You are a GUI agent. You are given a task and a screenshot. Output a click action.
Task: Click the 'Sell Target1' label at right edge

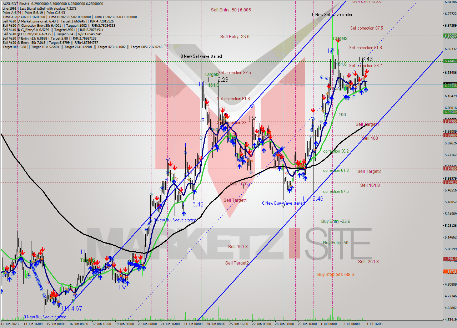[x=367, y=124]
